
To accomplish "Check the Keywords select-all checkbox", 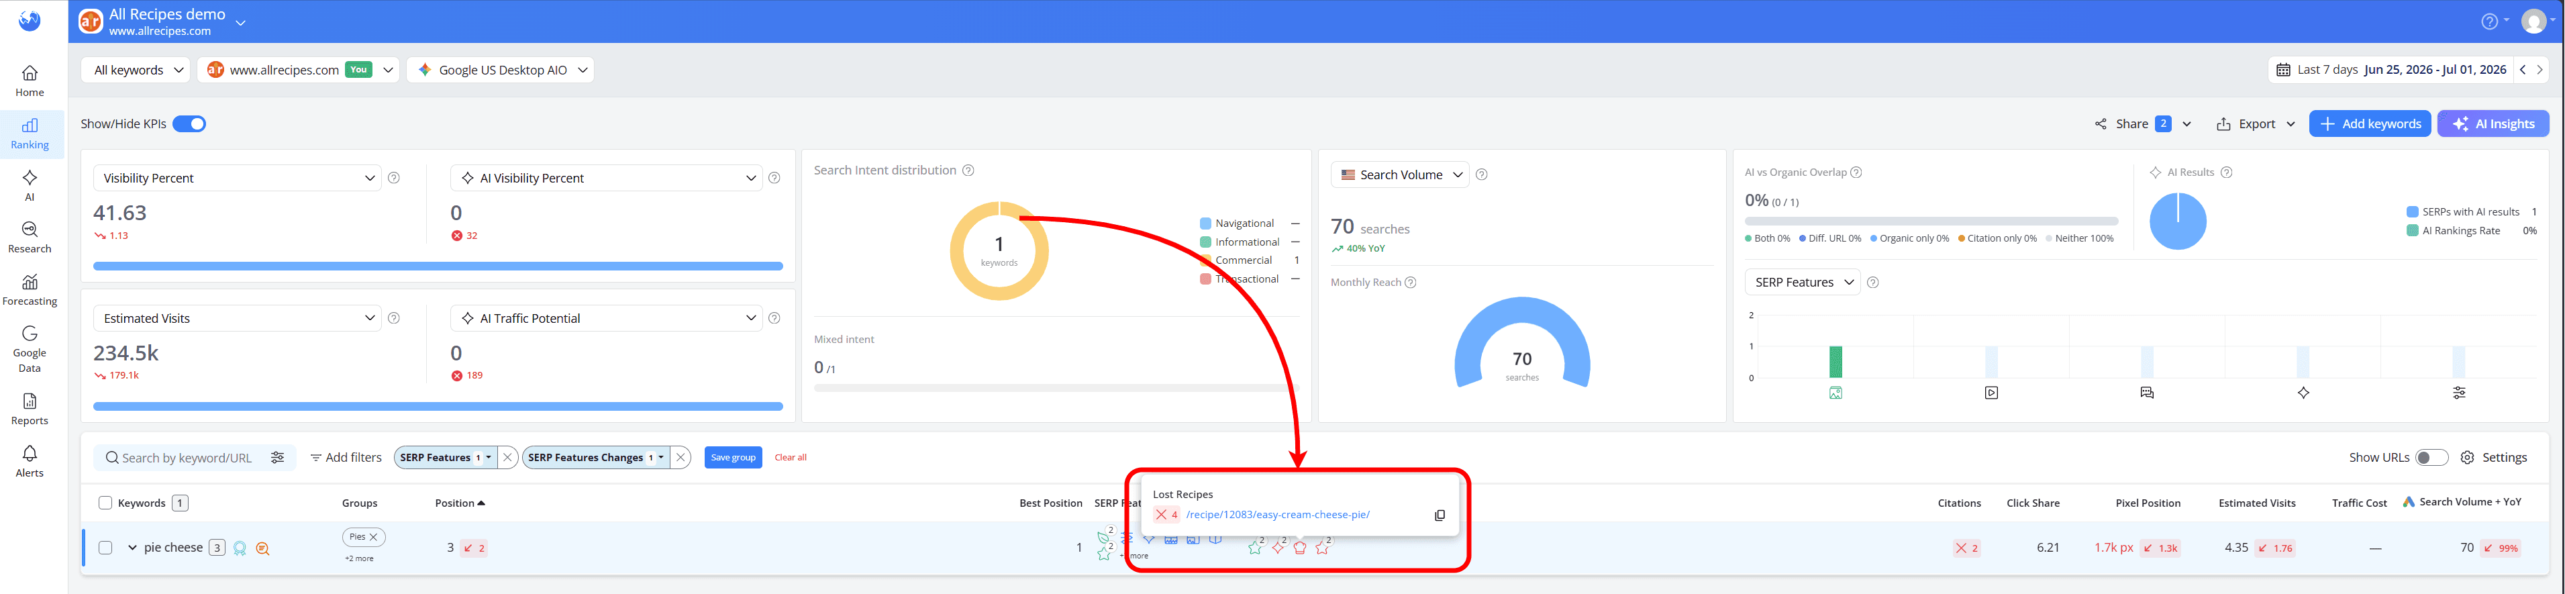I will [x=105, y=503].
